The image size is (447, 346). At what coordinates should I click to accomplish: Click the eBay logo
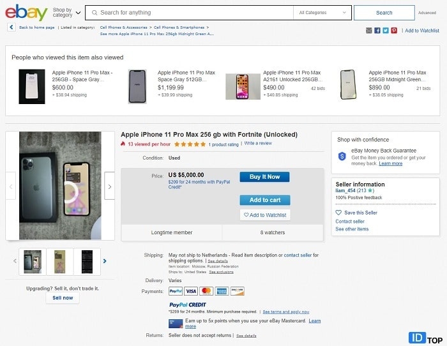click(26, 13)
